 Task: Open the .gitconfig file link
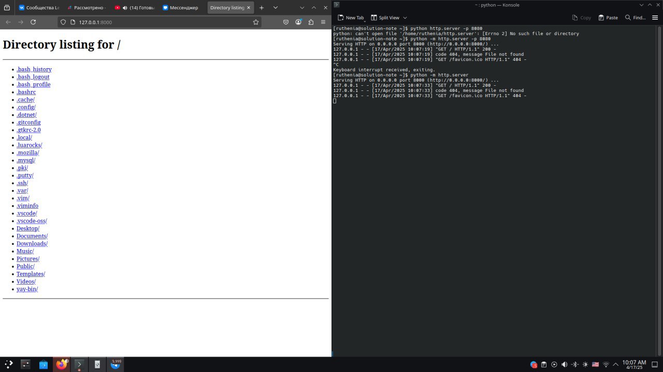click(28, 122)
